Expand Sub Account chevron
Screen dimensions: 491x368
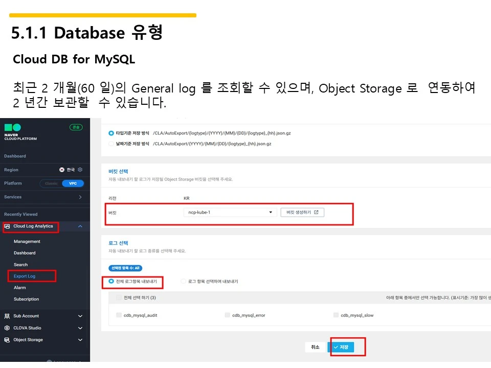point(80,316)
